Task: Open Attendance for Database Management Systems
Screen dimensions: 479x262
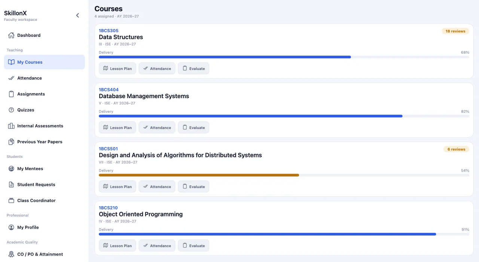Action: point(157,127)
